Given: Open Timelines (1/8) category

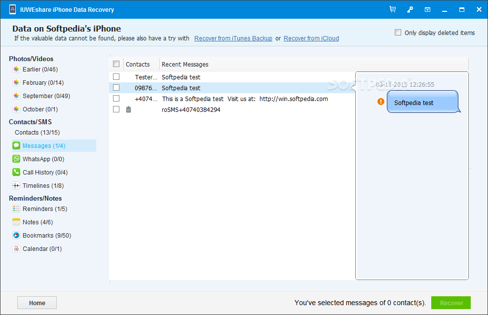Looking at the screenshot, I should point(43,186).
